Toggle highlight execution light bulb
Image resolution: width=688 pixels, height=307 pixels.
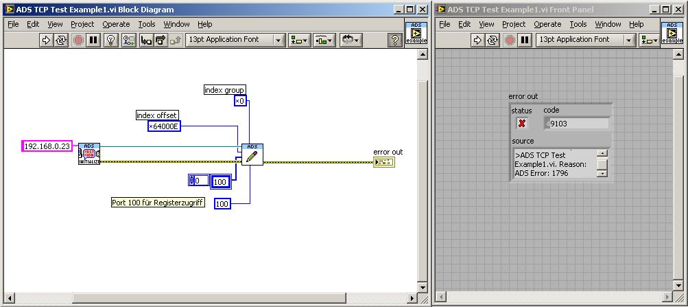click(x=111, y=41)
